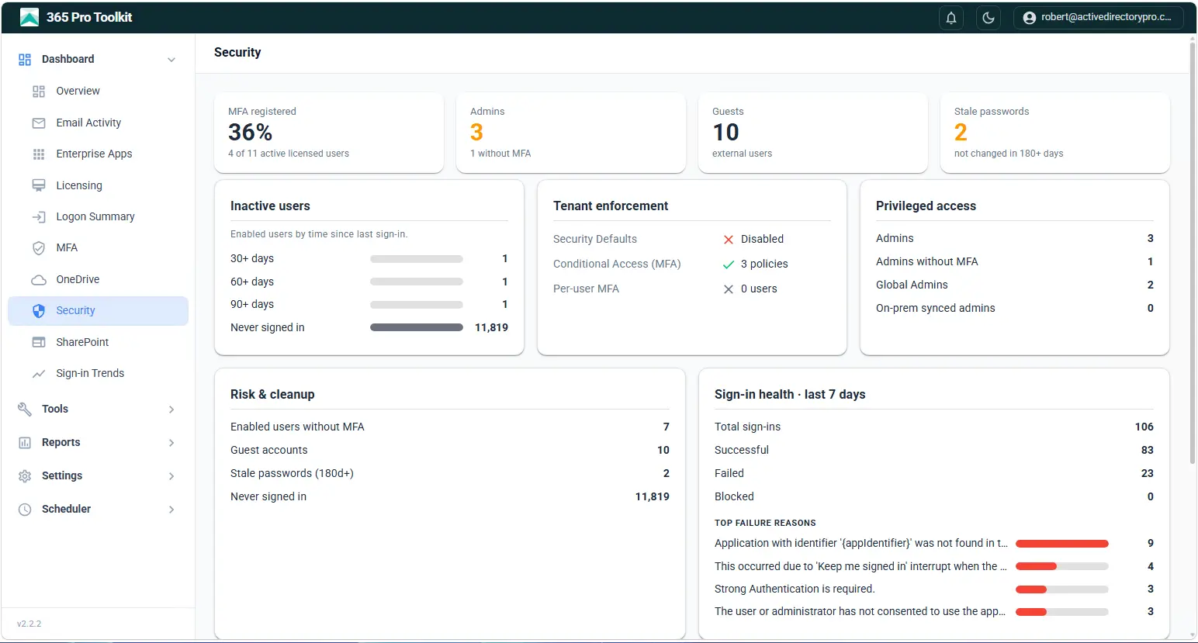Image resolution: width=1198 pixels, height=643 pixels.
Task: Click the Licensing icon in sidebar
Action: [x=39, y=185]
